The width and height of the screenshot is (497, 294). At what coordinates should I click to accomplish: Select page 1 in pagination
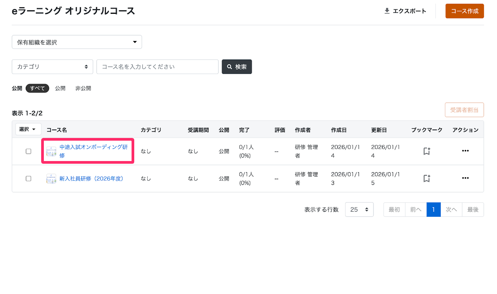coord(434,209)
